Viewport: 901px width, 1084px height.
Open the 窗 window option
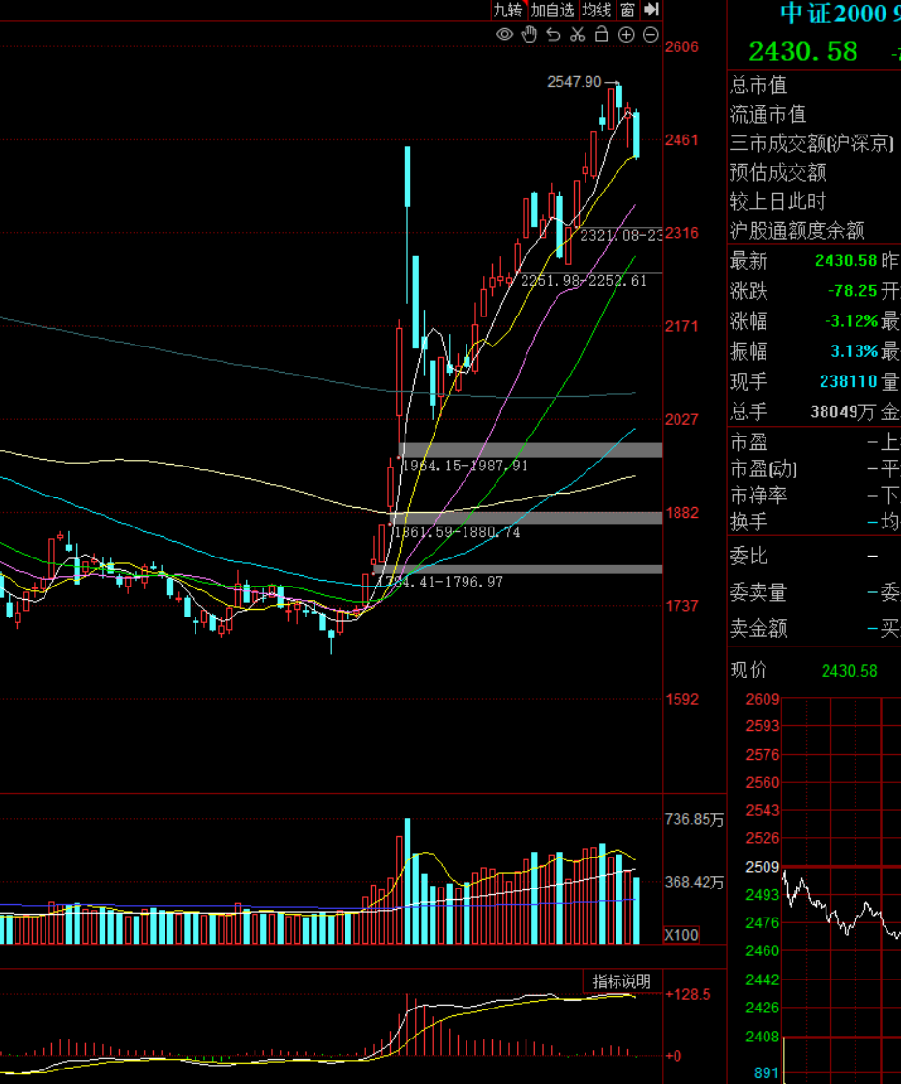tap(628, 10)
